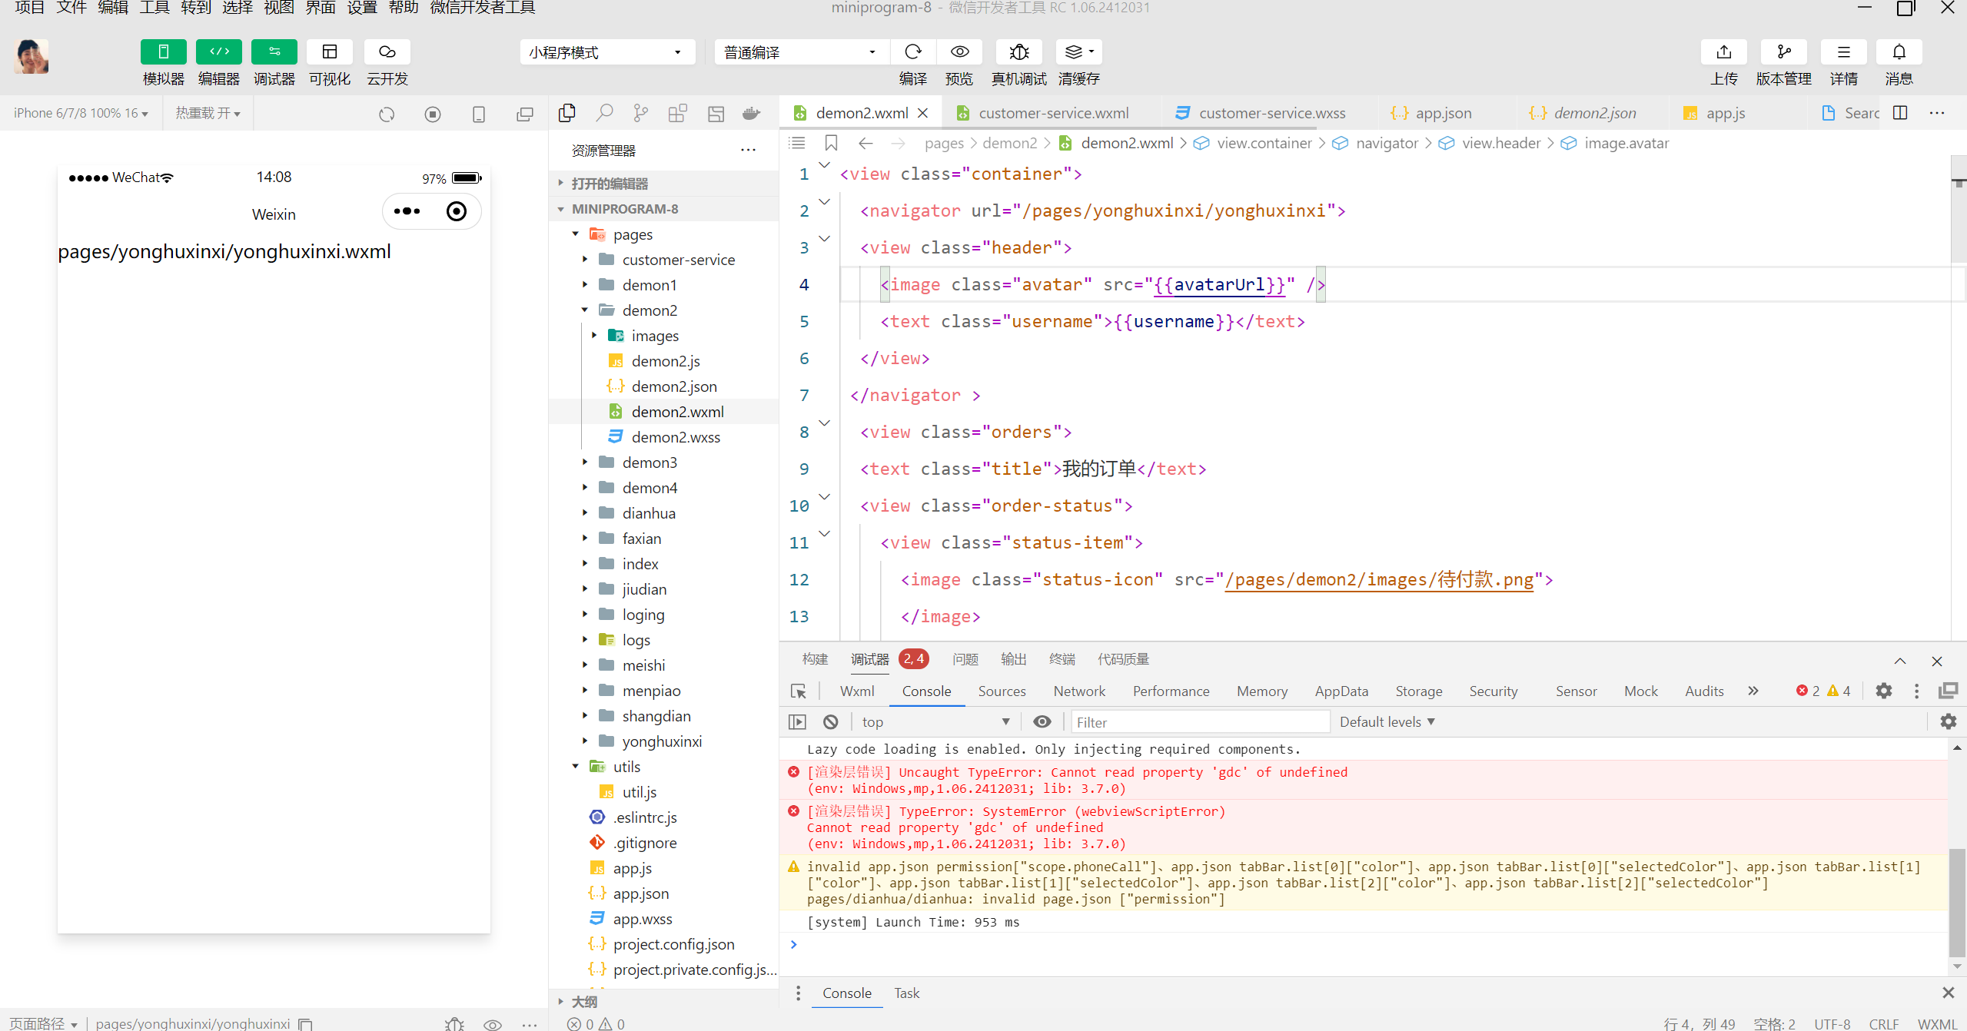The image size is (1967, 1031).
Task: Click the console Filter input field
Action: (x=1199, y=721)
